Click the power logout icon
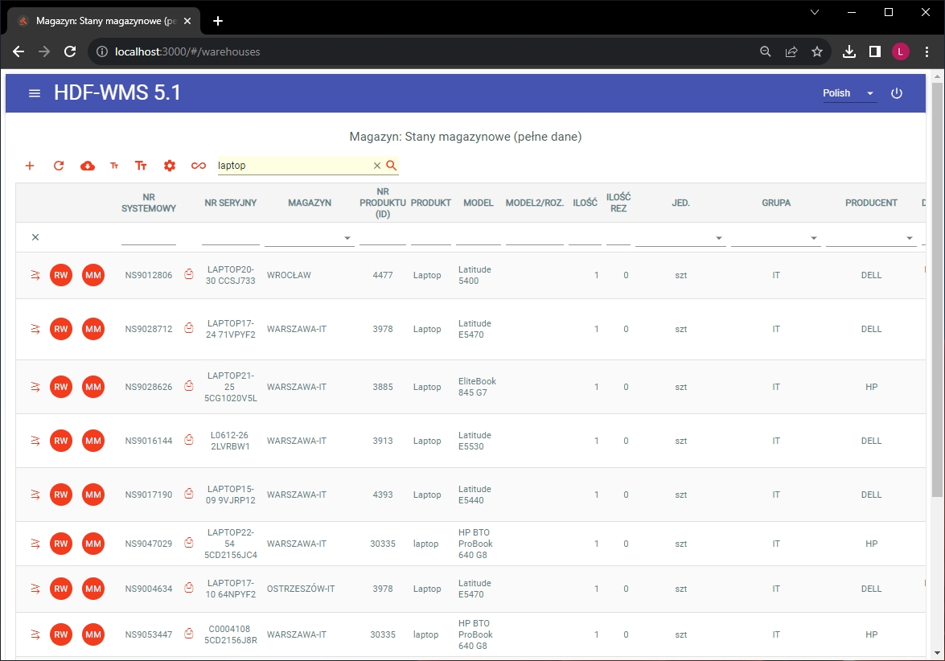Image resolution: width=945 pixels, height=661 pixels. point(897,93)
